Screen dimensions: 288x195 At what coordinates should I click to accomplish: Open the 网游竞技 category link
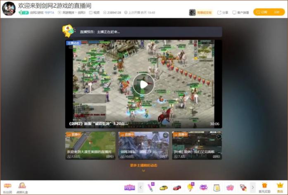[68, 12]
